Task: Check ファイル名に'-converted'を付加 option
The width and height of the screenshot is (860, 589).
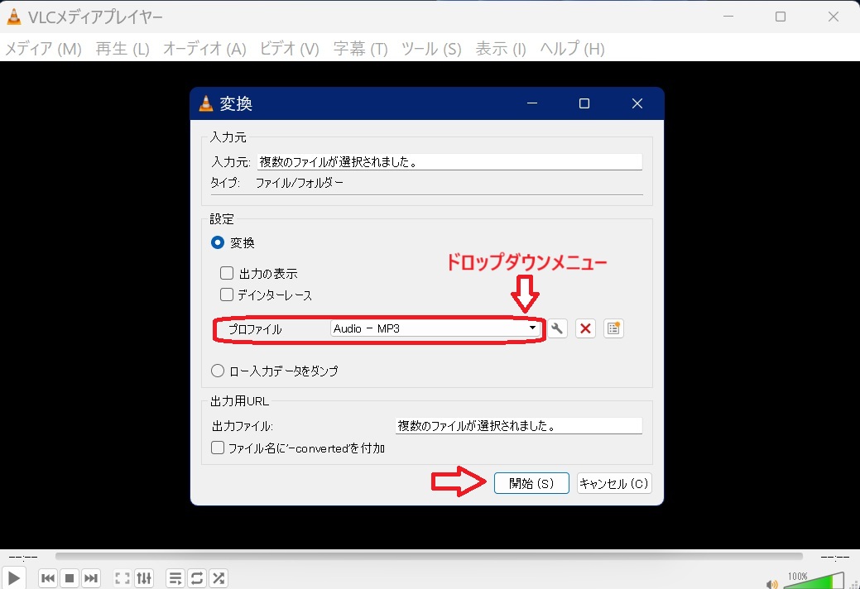Action: [218, 448]
